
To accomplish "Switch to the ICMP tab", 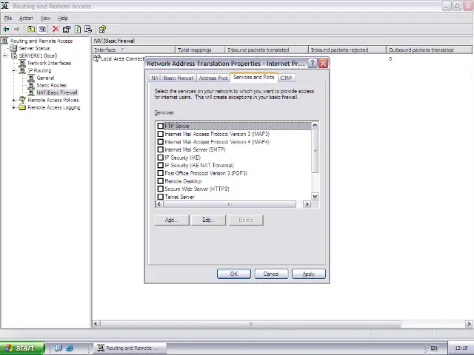I will pyautogui.click(x=287, y=78).
